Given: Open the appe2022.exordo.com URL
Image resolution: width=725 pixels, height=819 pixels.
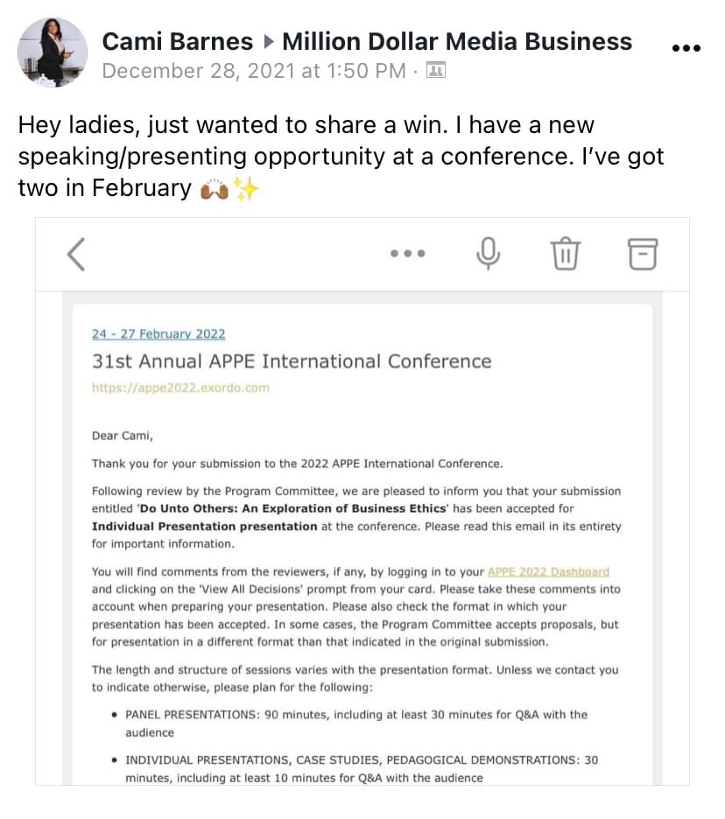Looking at the screenshot, I should pos(180,388).
